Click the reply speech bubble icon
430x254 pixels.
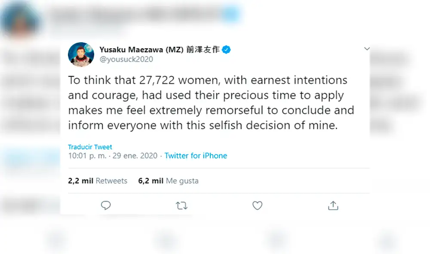[x=106, y=206]
